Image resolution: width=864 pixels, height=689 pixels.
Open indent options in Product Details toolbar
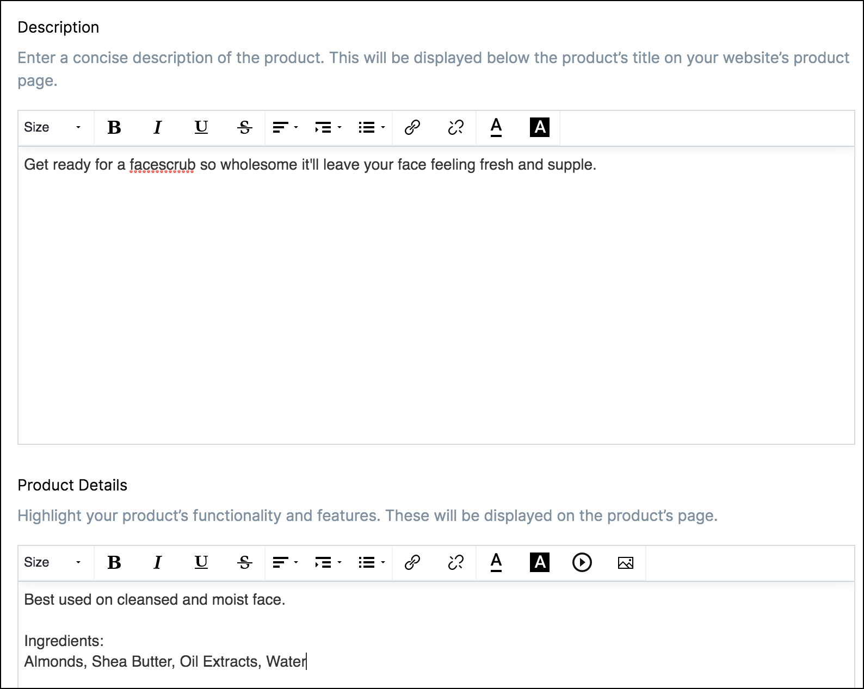click(x=329, y=562)
